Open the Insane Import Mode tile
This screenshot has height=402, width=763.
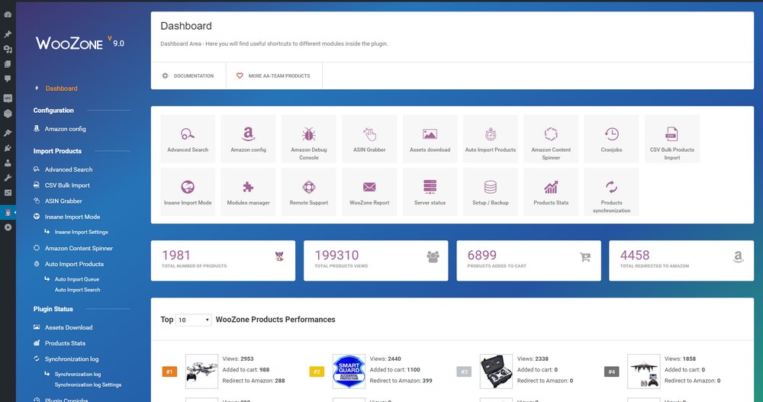pos(188,191)
